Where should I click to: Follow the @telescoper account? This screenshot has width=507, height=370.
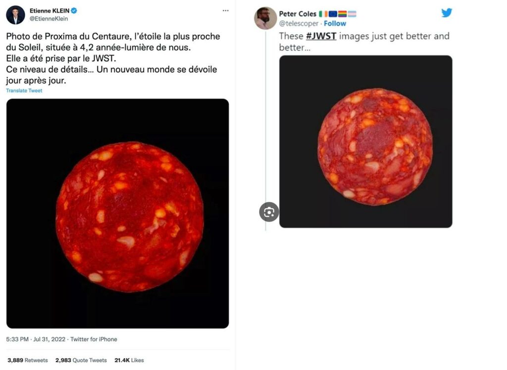[x=335, y=24]
